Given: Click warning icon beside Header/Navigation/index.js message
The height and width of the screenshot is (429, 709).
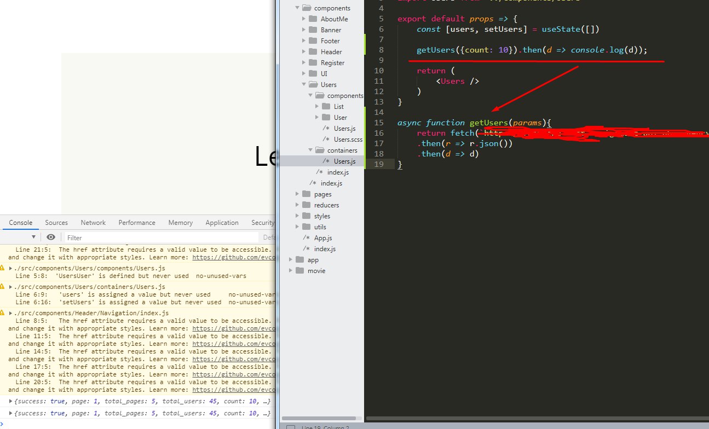Looking at the screenshot, I should (x=3, y=313).
